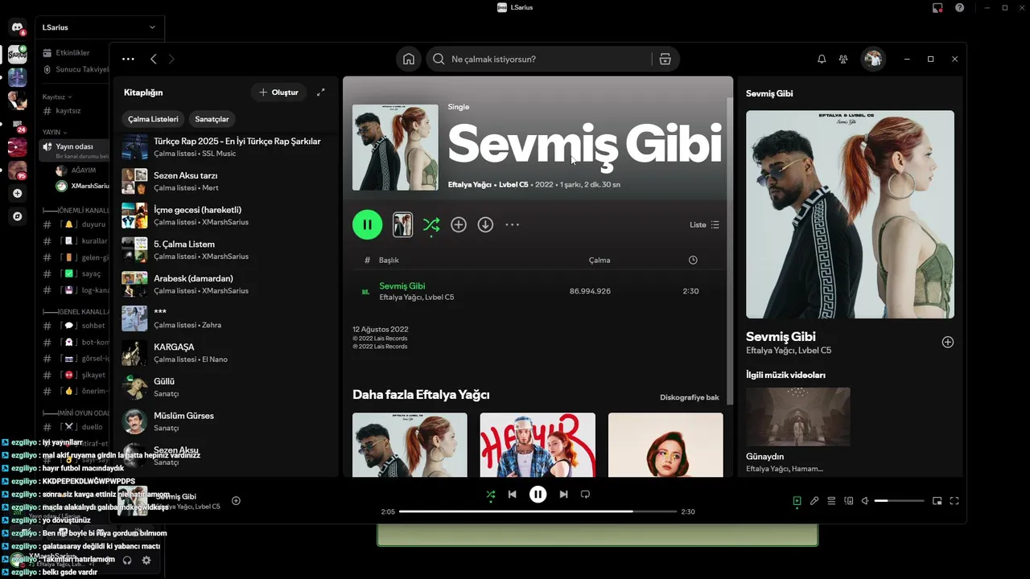The width and height of the screenshot is (1030, 579).
Task: Toggle Now Playing view panel
Action: tap(797, 501)
